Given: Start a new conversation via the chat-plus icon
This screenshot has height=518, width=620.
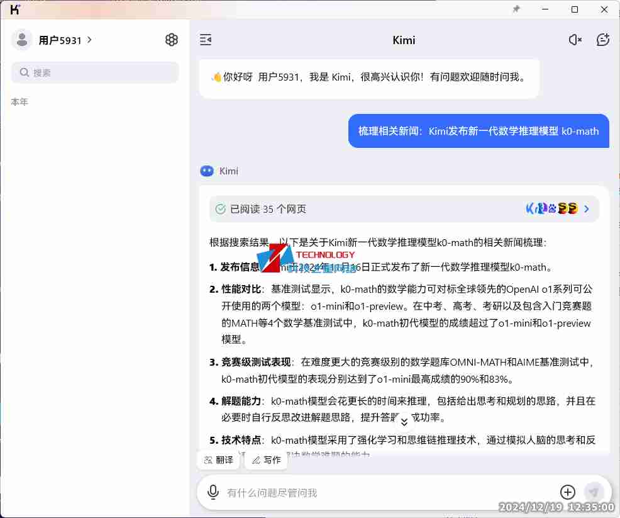Looking at the screenshot, I should click(x=603, y=40).
